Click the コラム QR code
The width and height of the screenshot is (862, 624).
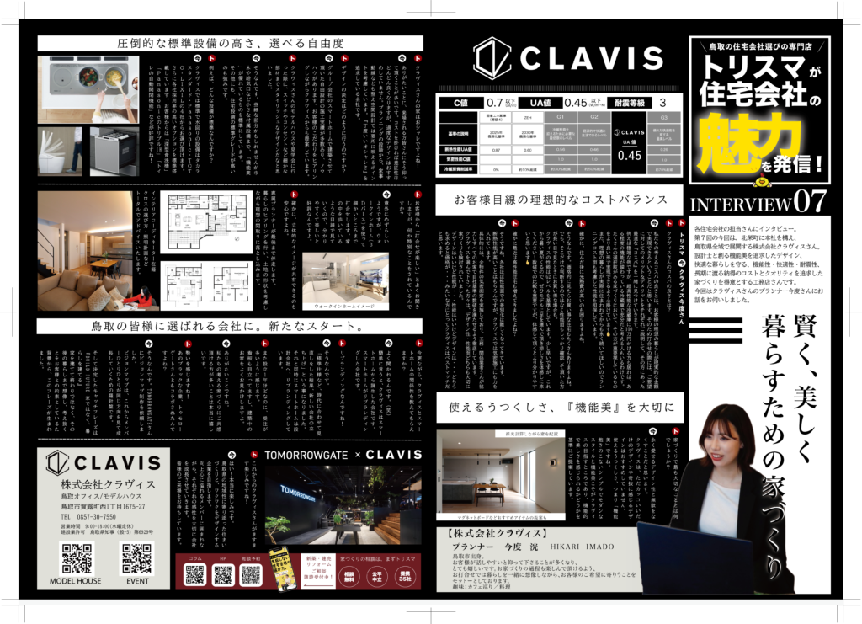tap(195, 574)
